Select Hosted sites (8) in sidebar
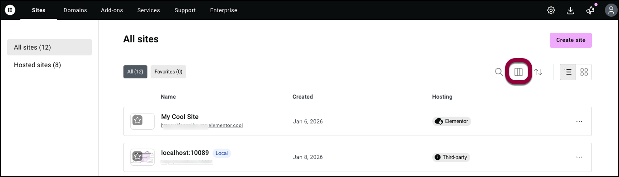The image size is (619, 177). pos(38,65)
